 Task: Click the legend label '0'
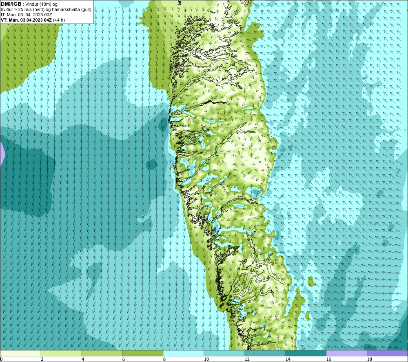coord(1,360)
